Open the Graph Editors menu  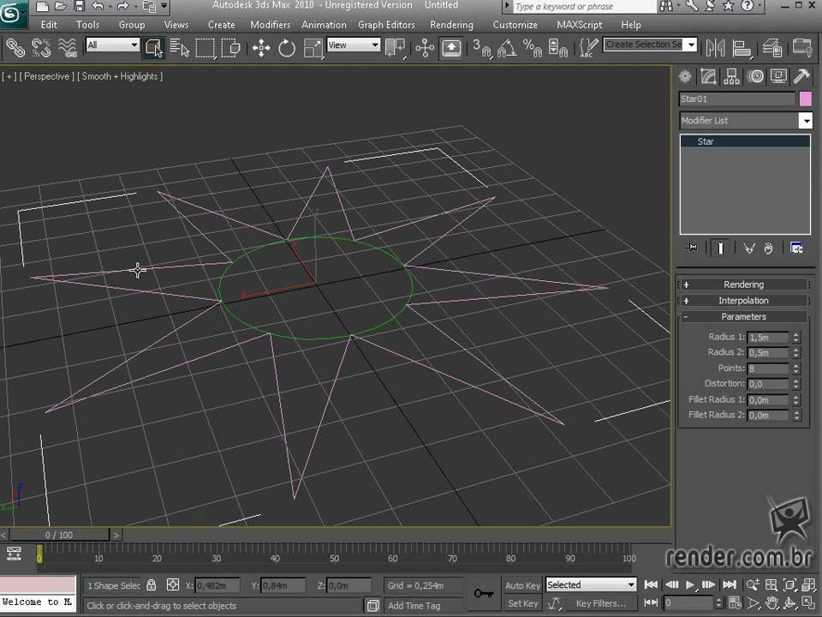[386, 25]
